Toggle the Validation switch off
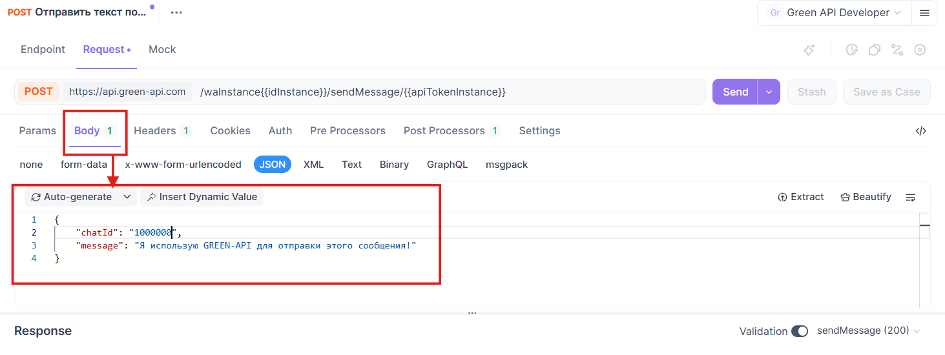The image size is (945, 355). (x=800, y=331)
